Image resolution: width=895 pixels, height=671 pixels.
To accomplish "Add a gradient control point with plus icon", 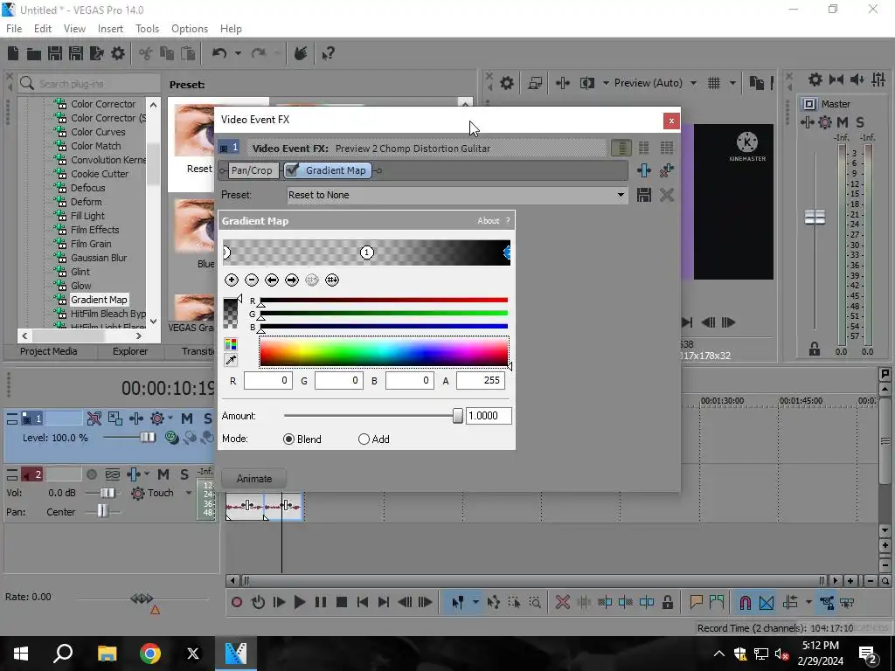I will pyautogui.click(x=231, y=280).
